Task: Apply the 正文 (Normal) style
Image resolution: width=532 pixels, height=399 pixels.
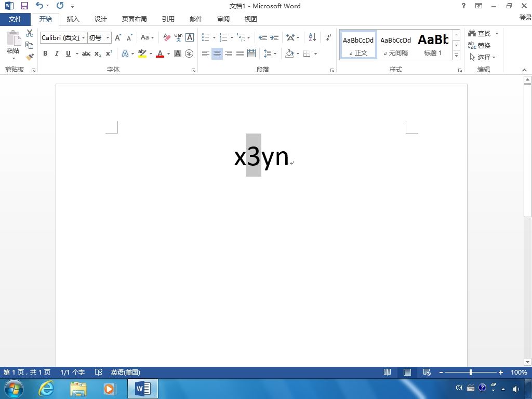Action: pos(358,45)
